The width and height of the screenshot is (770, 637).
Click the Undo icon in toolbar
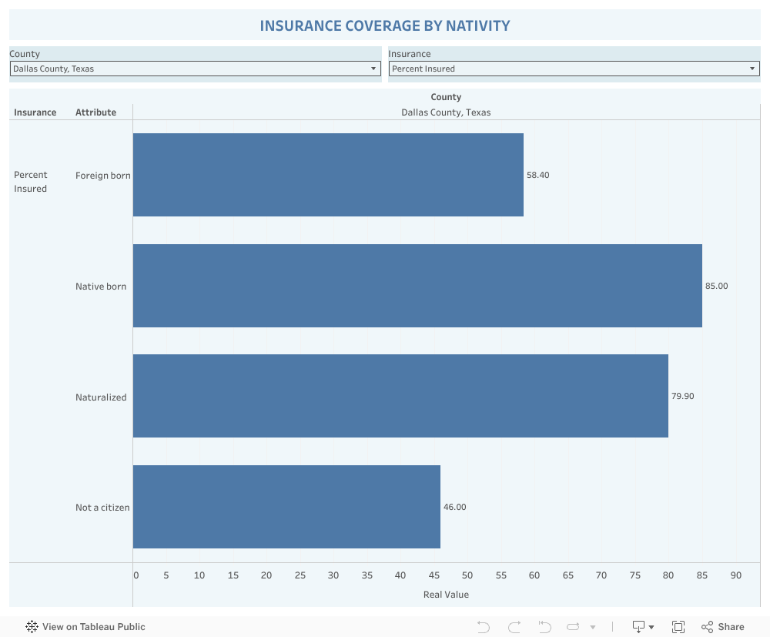484,627
